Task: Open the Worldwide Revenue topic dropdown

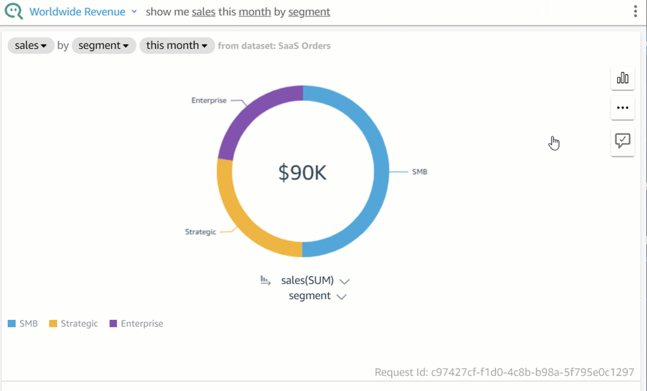Action: (x=134, y=11)
